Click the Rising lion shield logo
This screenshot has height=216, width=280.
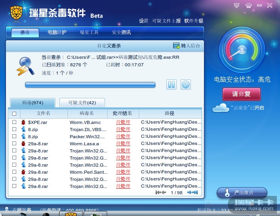(x=16, y=13)
